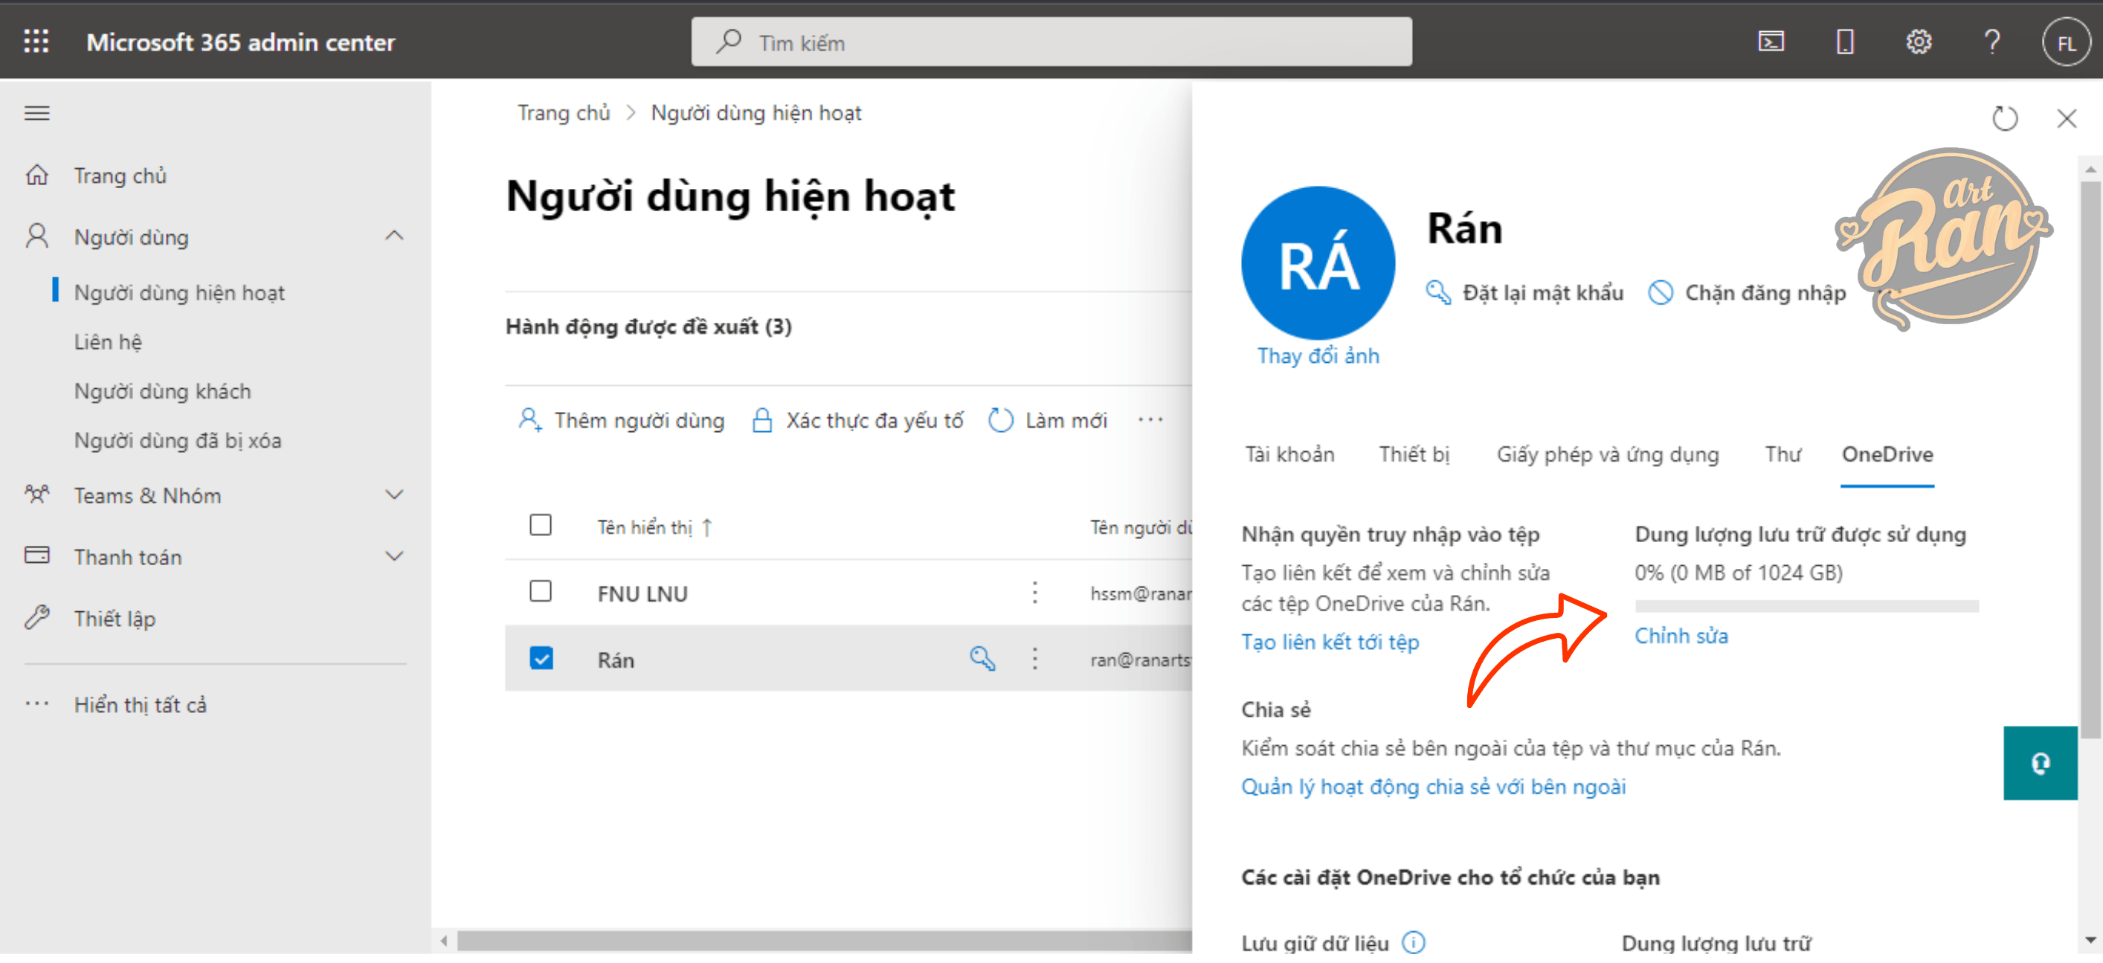The image size is (2103, 963).
Task: Open the Cloud Shell terminal icon
Action: tap(1770, 41)
